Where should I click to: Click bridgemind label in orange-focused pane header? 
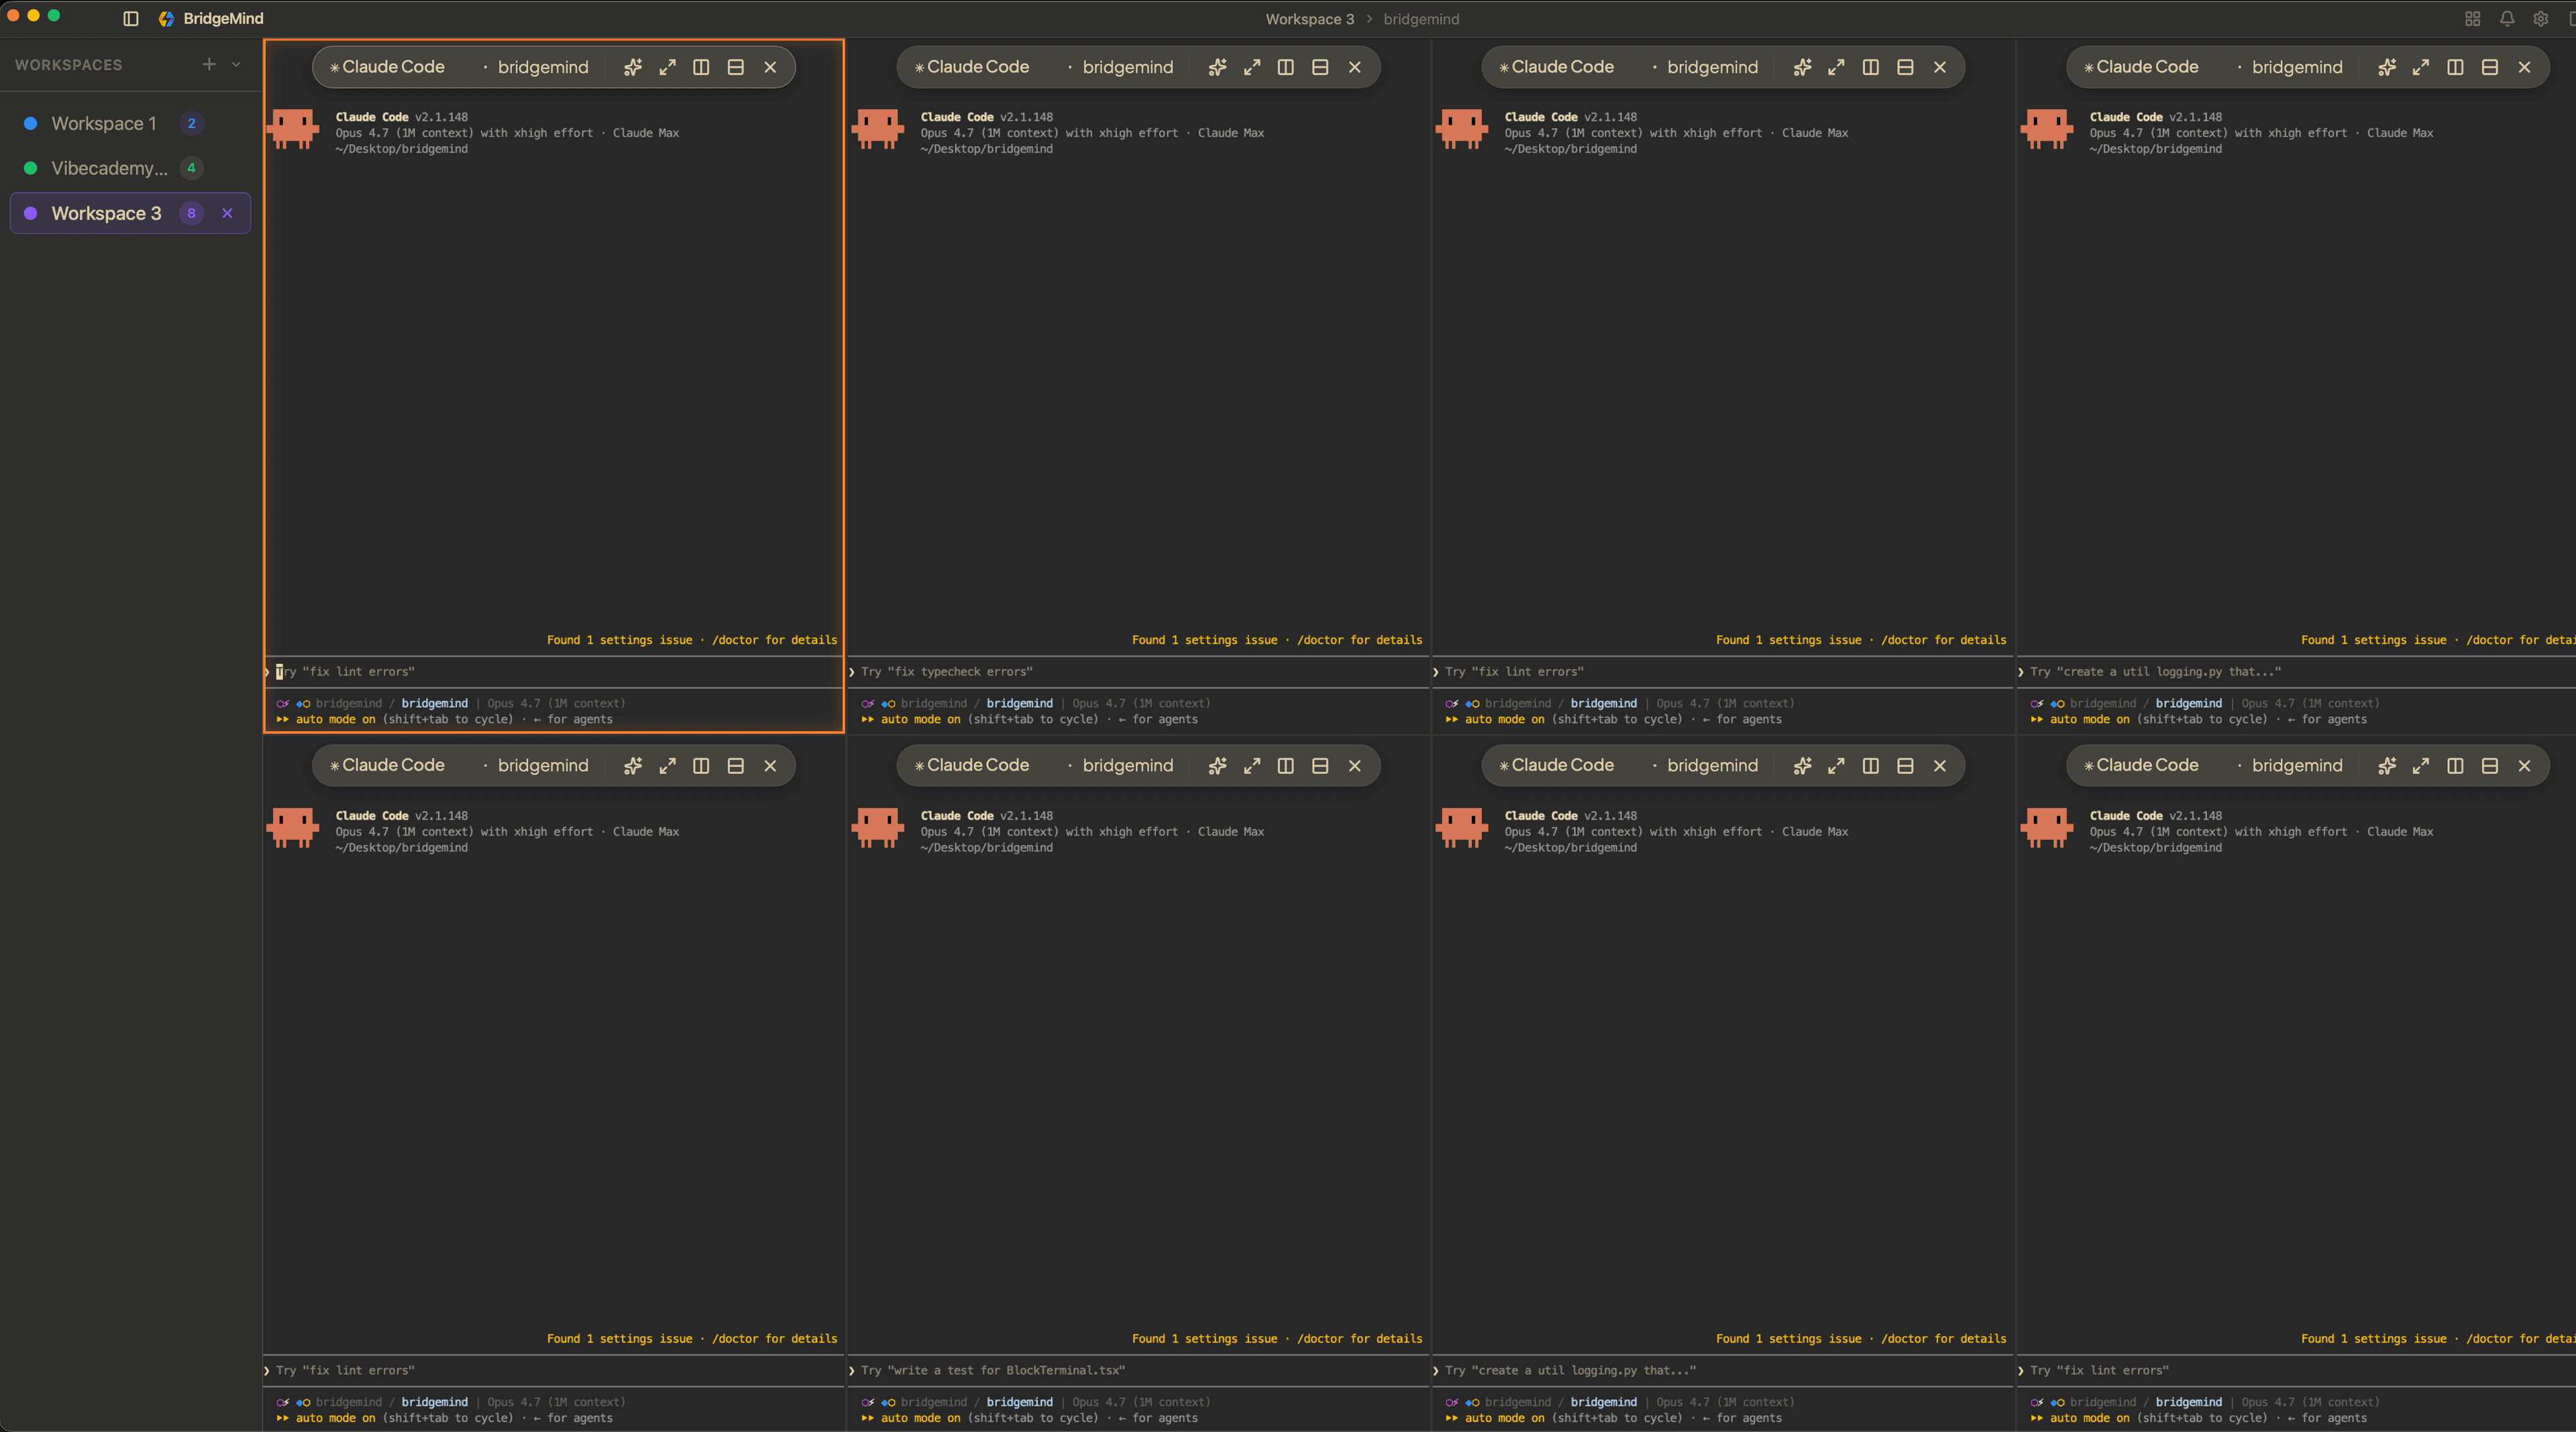coord(543,67)
